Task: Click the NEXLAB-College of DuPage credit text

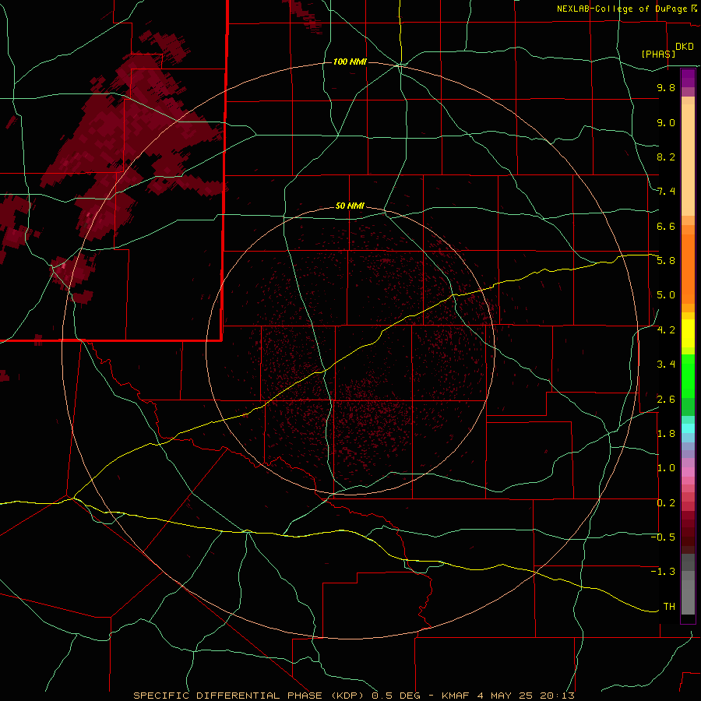Action: 624,9
